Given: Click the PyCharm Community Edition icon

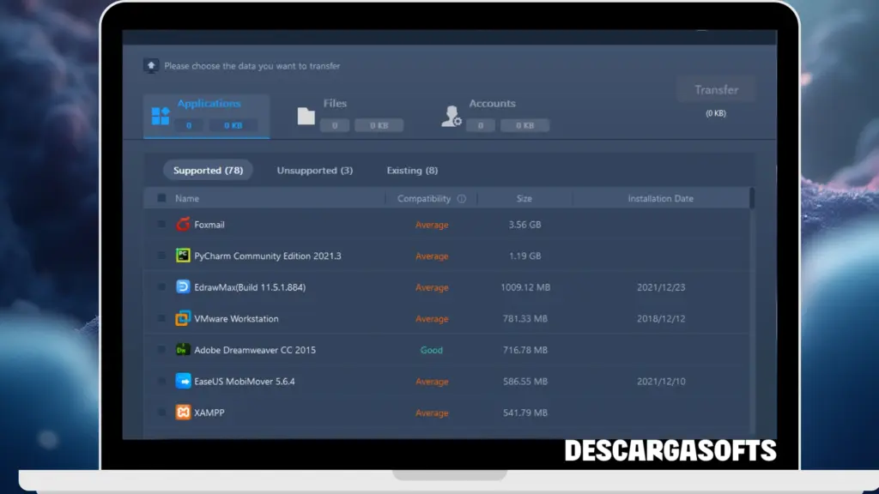Looking at the screenshot, I should point(181,256).
